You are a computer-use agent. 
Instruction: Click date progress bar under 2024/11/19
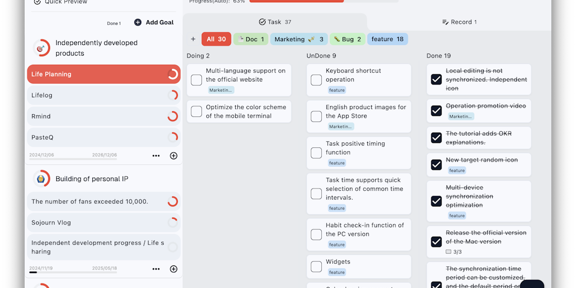(73, 272)
